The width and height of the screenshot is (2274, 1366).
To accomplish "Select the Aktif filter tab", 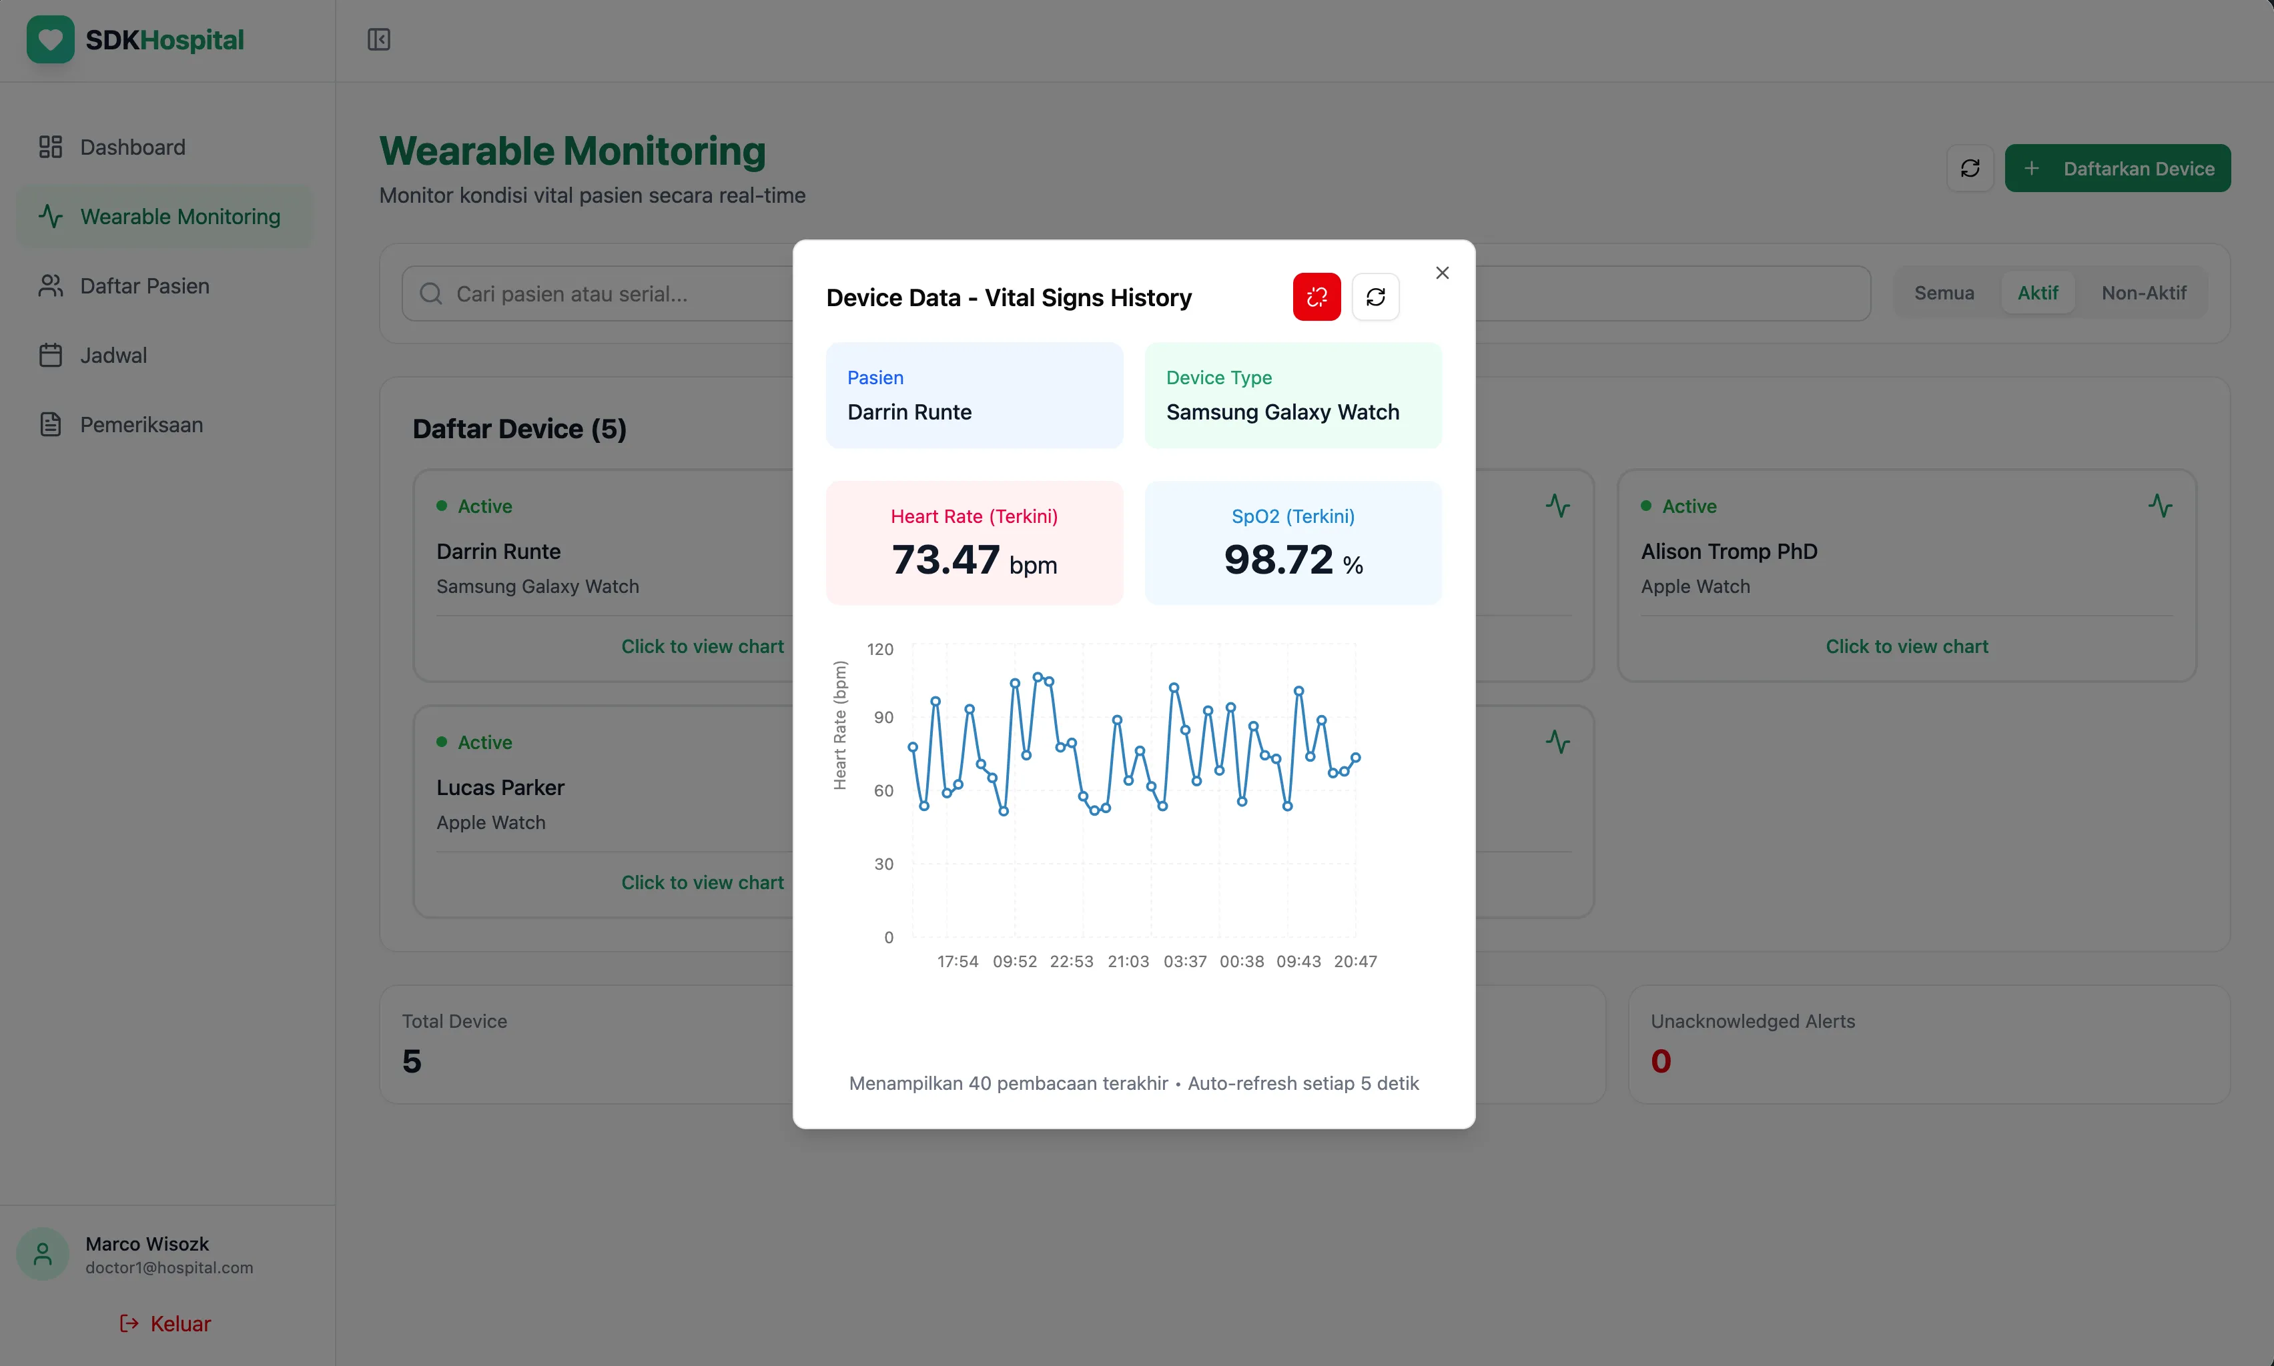I will coord(2037,293).
